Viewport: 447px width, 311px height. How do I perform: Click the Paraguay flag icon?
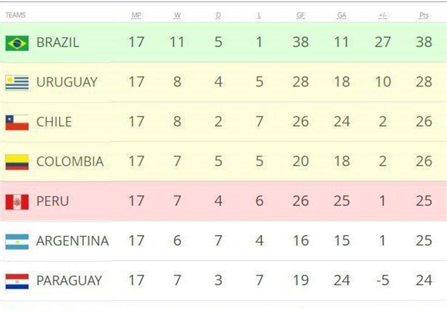click(x=17, y=281)
